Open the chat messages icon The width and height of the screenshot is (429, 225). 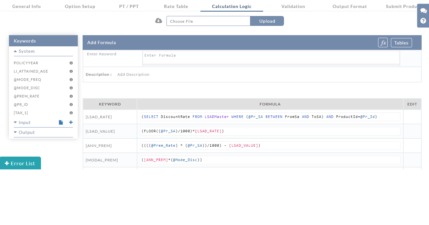423,11
